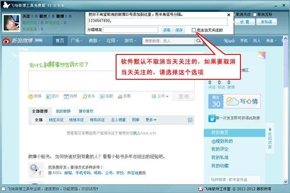Image resolution: width=290 pixels, height=193 pixels.
Task: Select the 取消互粉 radio button
Action: point(255,14)
